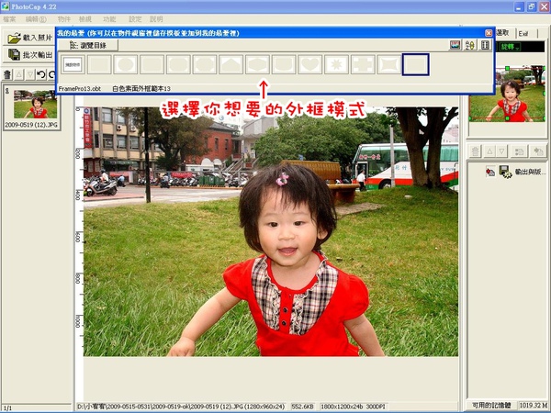The width and height of the screenshot is (551, 413).
Task: Click the file path text in the status bar
Action: pyautogui.click(x=181, y=407)
